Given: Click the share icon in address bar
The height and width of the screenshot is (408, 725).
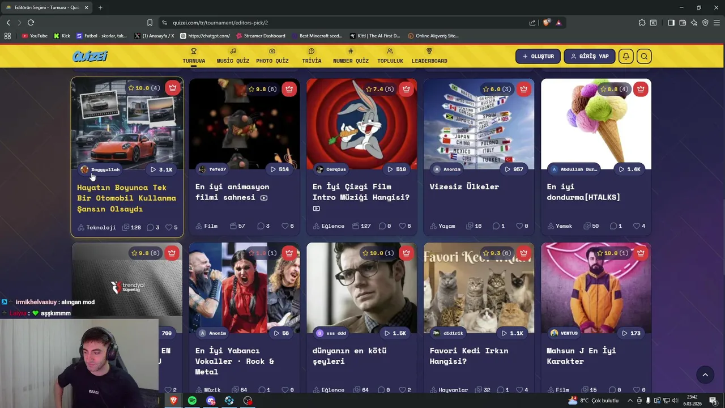Looking at the screenshot, I should tap(532, 23).
